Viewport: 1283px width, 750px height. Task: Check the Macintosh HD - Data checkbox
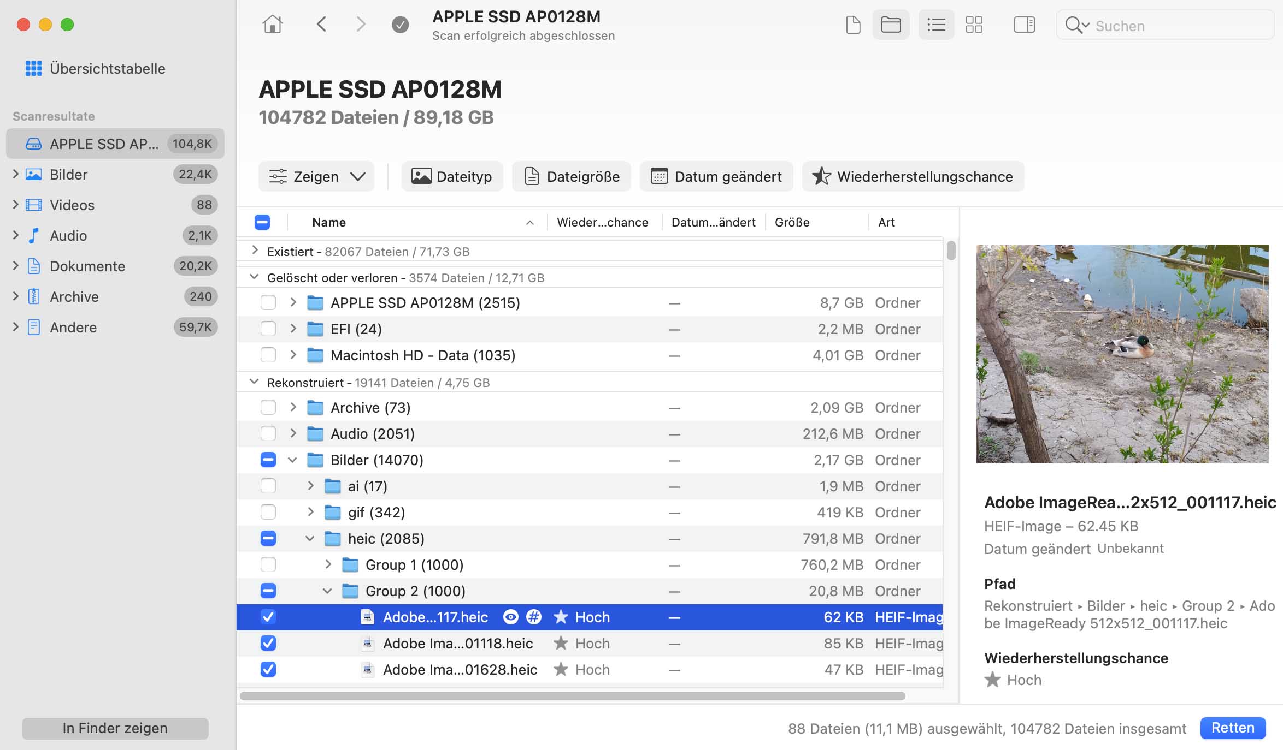[268, 355]
